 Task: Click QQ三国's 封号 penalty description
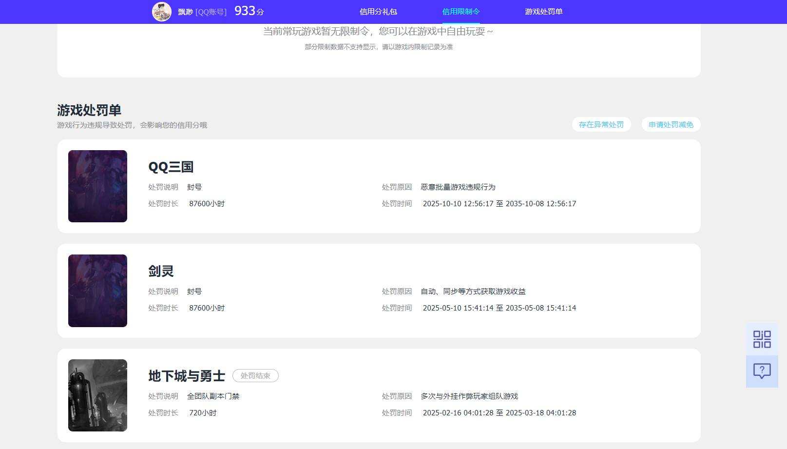(x=194, y=187)
